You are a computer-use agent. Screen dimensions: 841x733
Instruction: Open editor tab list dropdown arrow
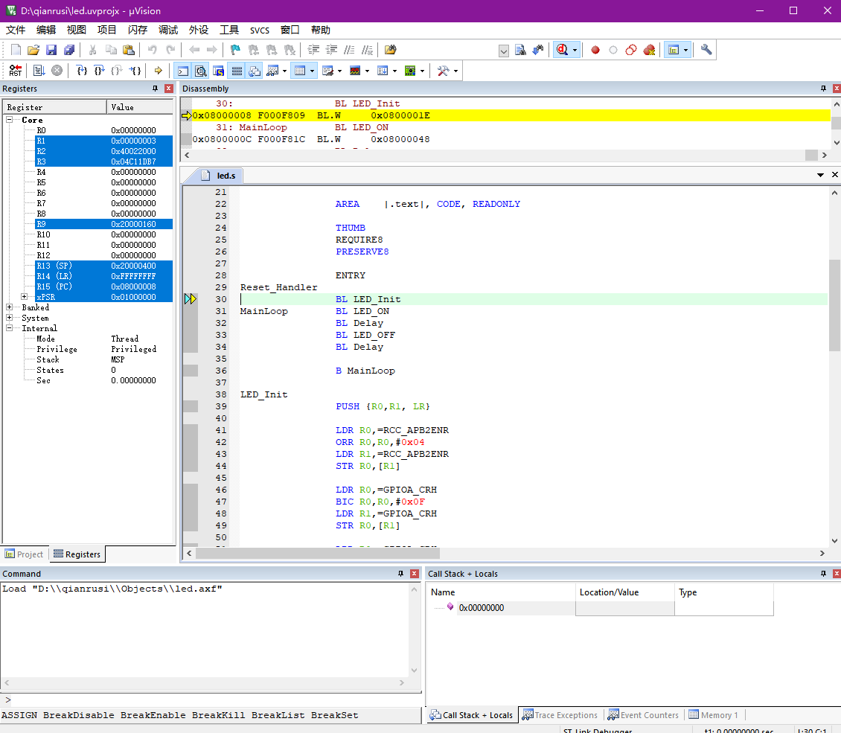tap(821, 175)
